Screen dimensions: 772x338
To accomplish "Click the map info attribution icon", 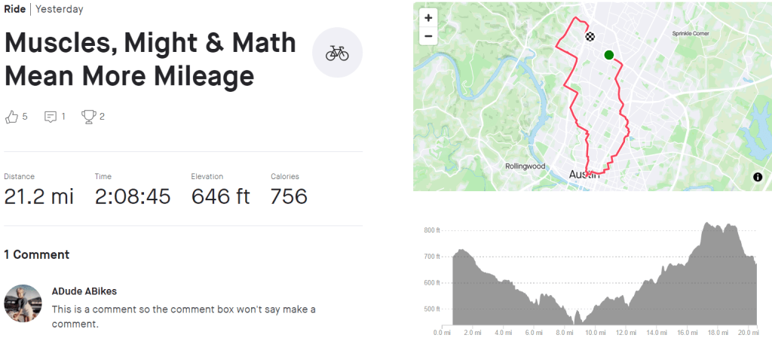I will tap(758, 178).
